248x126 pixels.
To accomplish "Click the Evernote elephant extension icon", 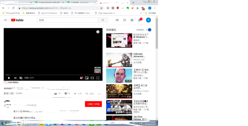I will [x=128, y=8].
